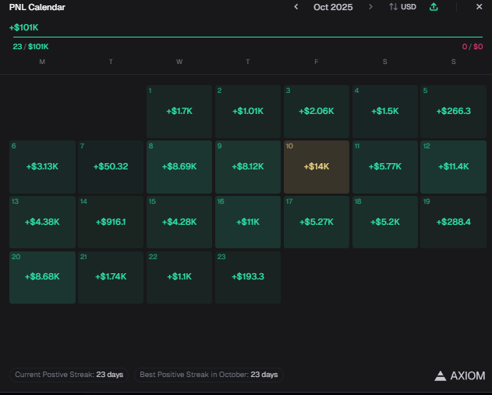492x395 pixels.
Task: Go to next month arrow
Action: coord(370,7)
